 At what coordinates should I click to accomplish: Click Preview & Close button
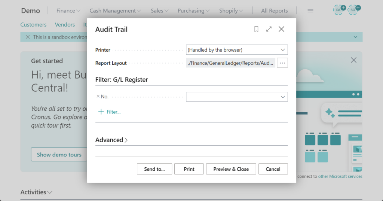pyautogui.click(x=231, y=169)
